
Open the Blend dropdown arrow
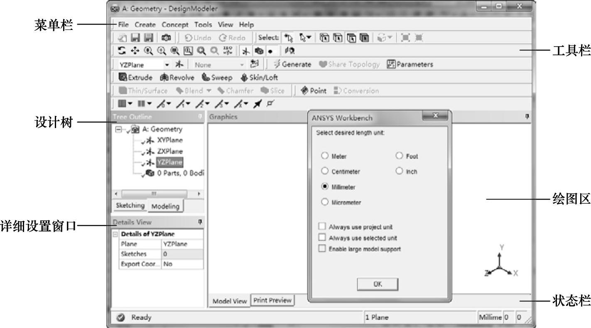(x=209, y=91)
